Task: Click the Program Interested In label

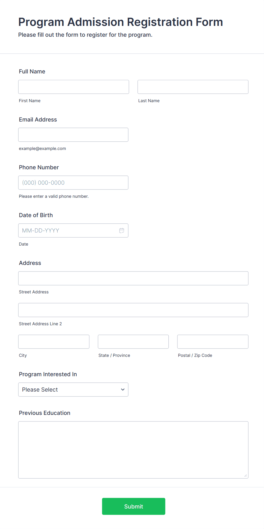Action: (48, 374)
